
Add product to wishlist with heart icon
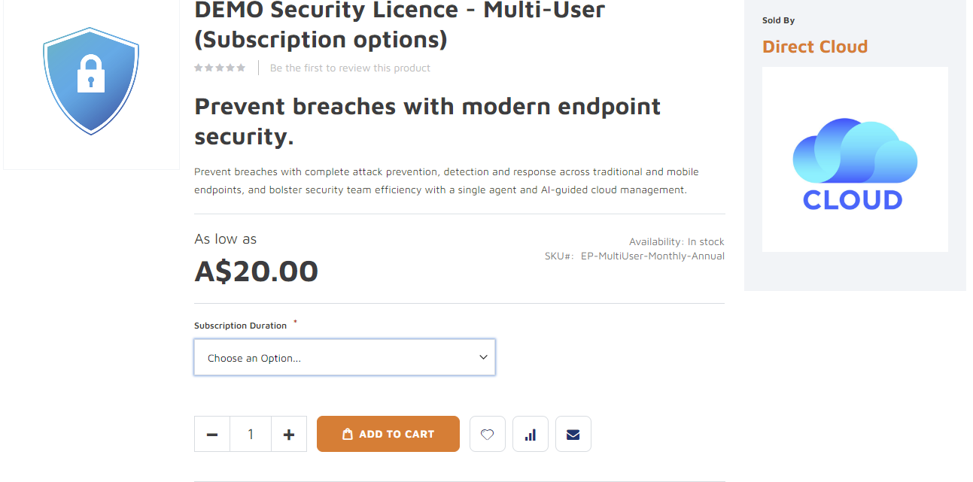click(488, 434)
